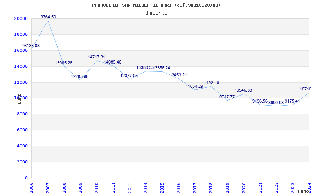This screenshot has height=195, width=313.
Task: Click the 9747.77 data label
Action: tap(227, 97)
